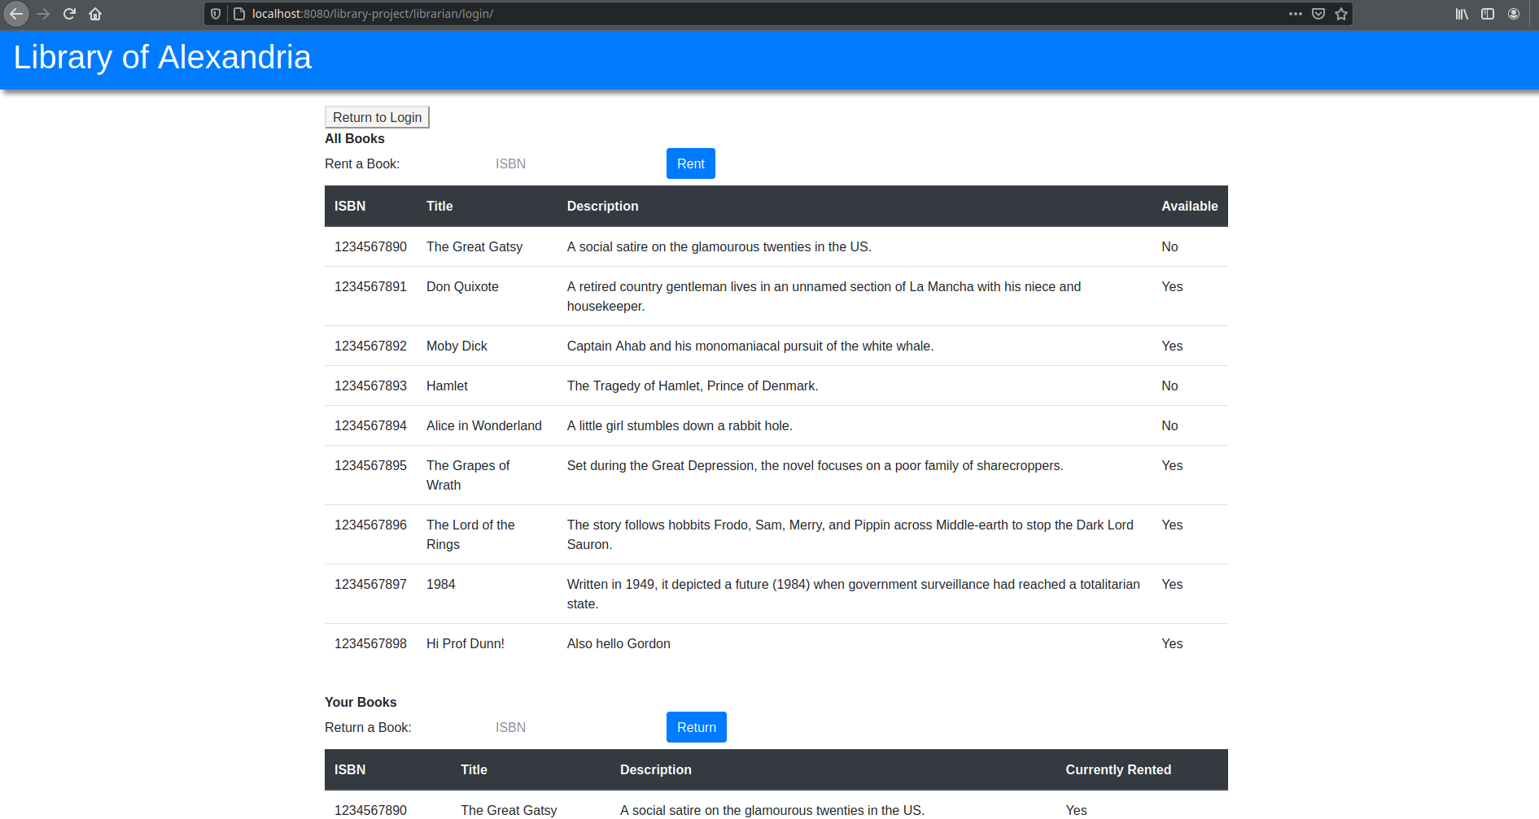Select ISBN 1234567891 cell
This screenshot has height=819, width=1539.
tap(370, 287)
